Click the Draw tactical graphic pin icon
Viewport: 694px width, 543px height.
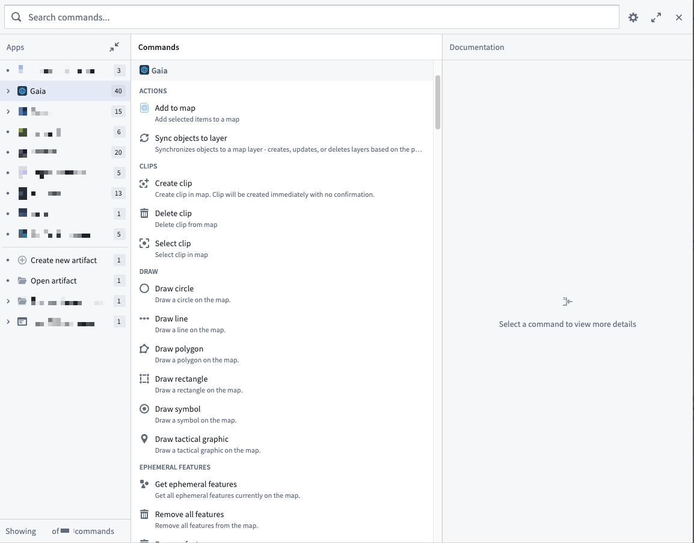pos(144,438)
